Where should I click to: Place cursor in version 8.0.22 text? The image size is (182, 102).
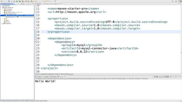82,52
